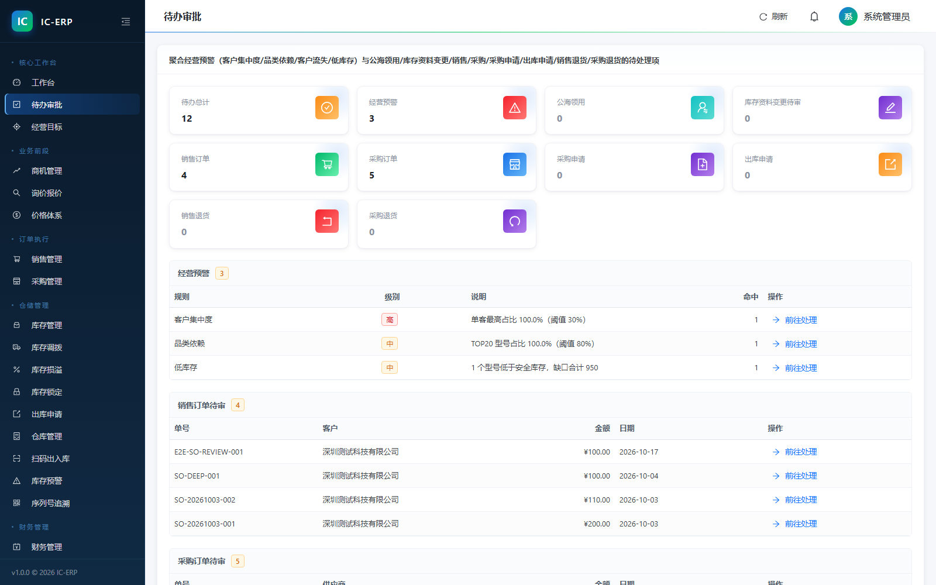Image resolution: width=936 pixels, height=585 pixels.
Task: Open 库存调拨 sidebar menu item
Action: (73, 347)
